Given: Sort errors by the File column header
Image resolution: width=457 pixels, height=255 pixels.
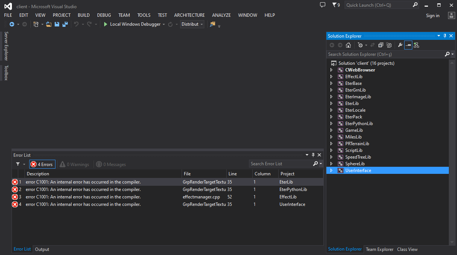Looking at the screenshot, I should coord(204,174).
